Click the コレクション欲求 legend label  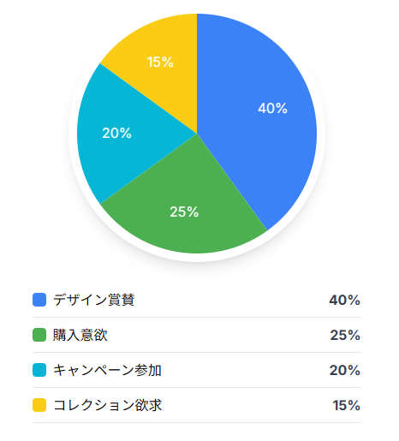[108, 405]
